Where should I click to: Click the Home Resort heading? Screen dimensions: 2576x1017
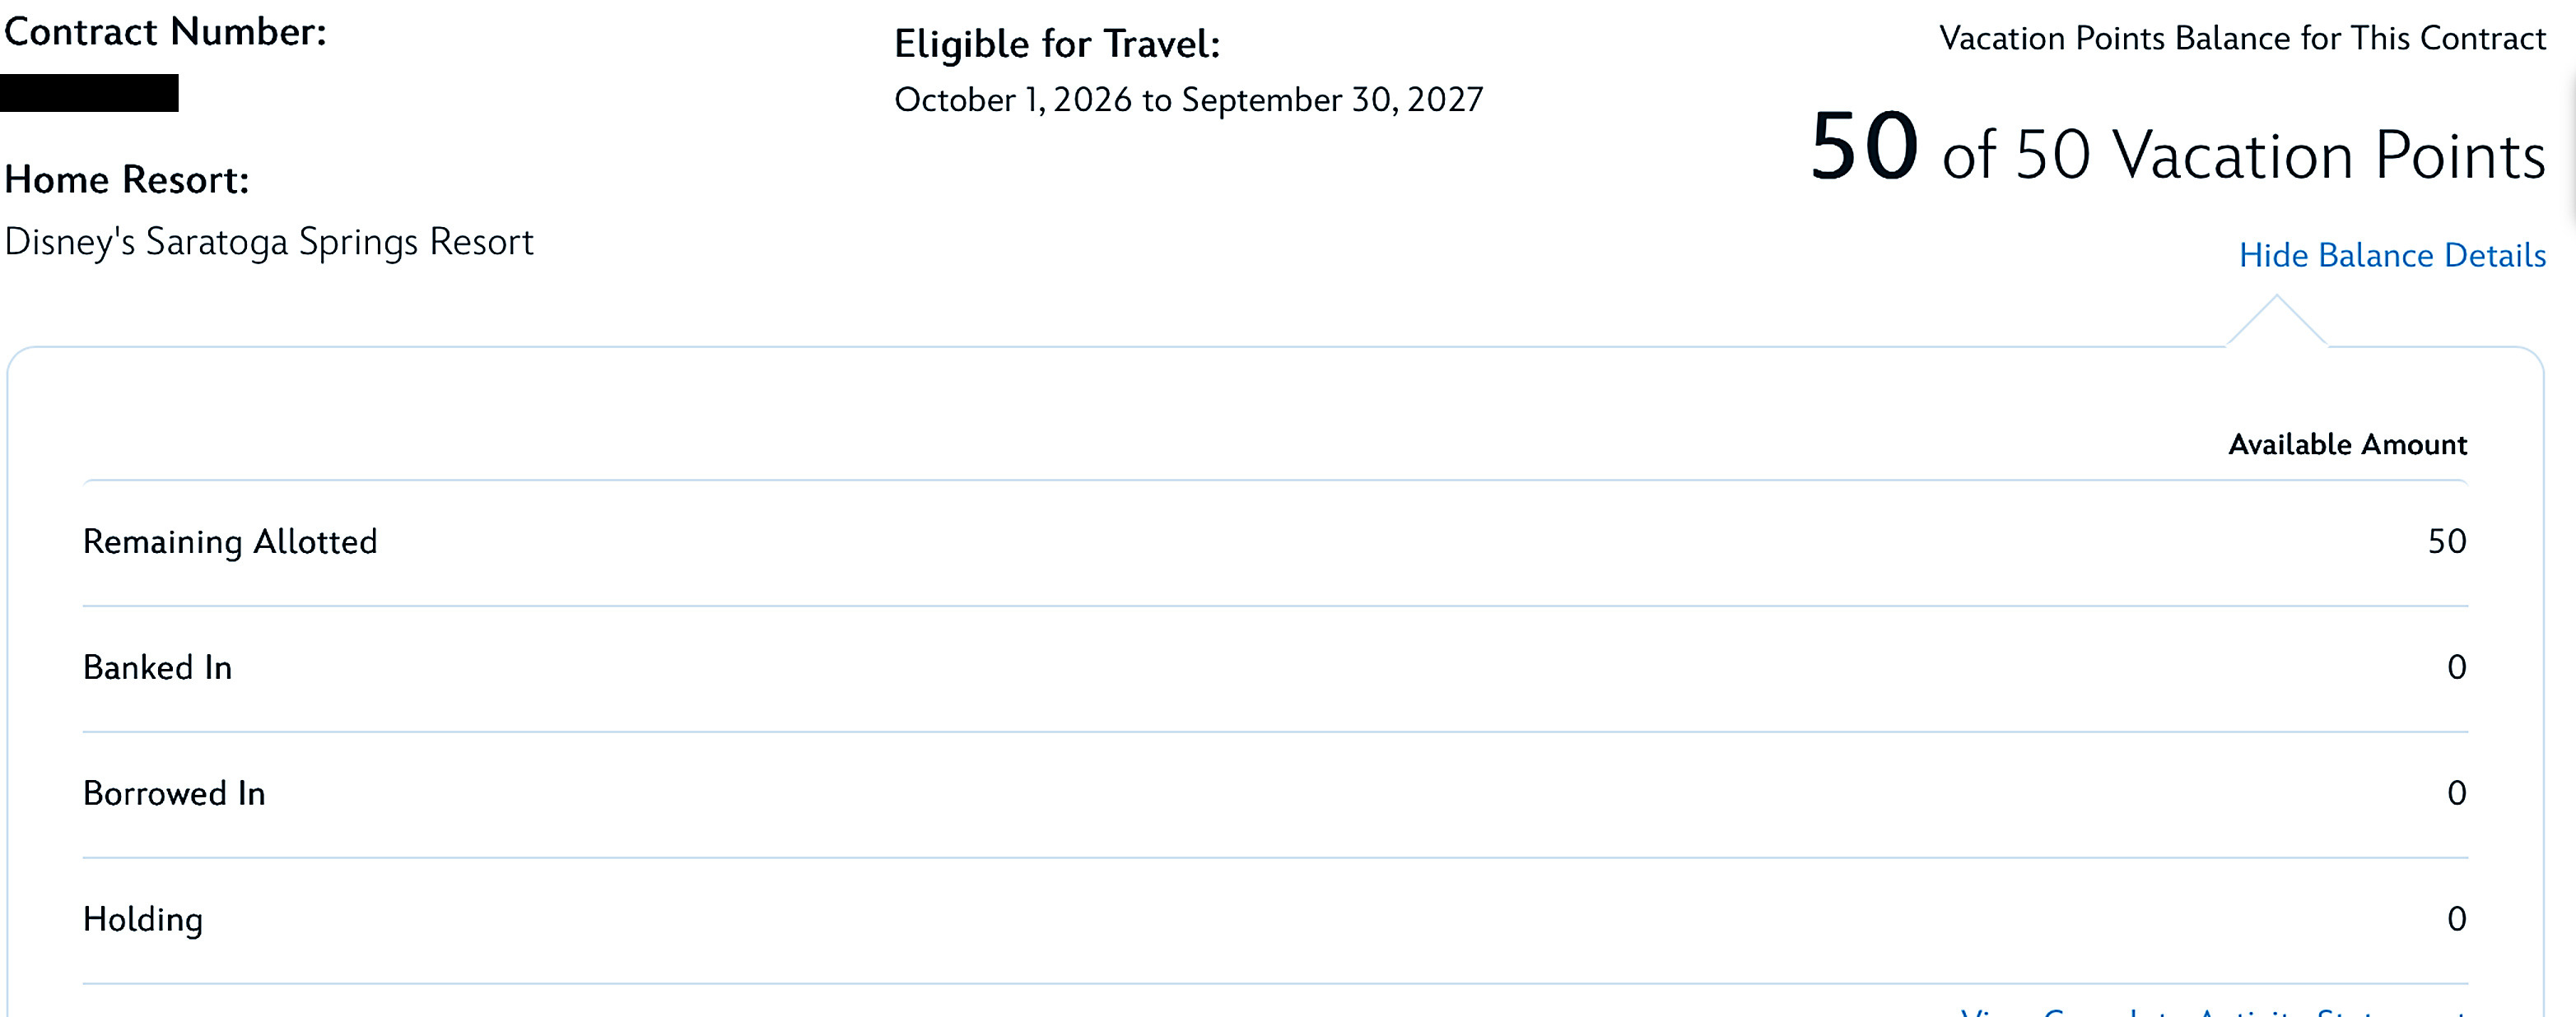pos(127,180)
